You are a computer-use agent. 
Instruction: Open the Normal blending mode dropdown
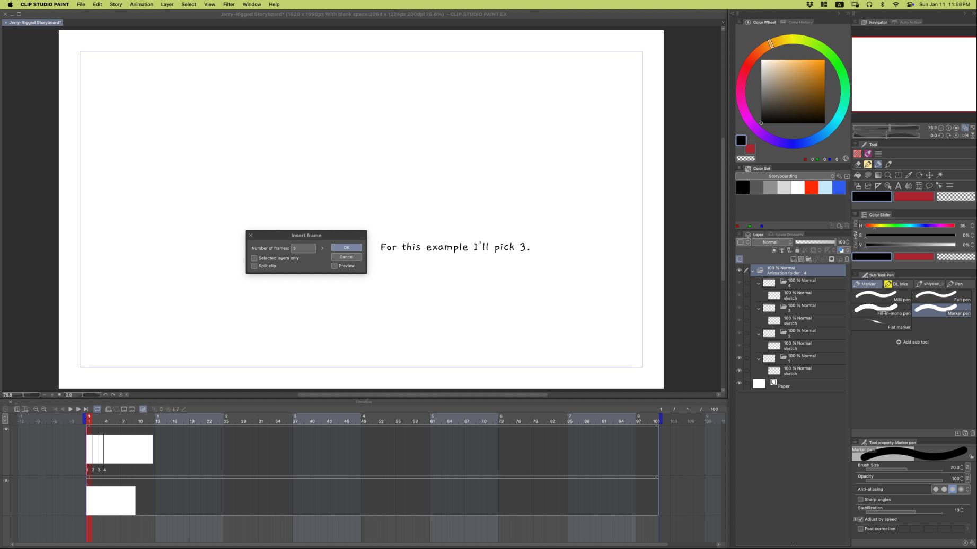pyautogui.click(x=772, y=242)
